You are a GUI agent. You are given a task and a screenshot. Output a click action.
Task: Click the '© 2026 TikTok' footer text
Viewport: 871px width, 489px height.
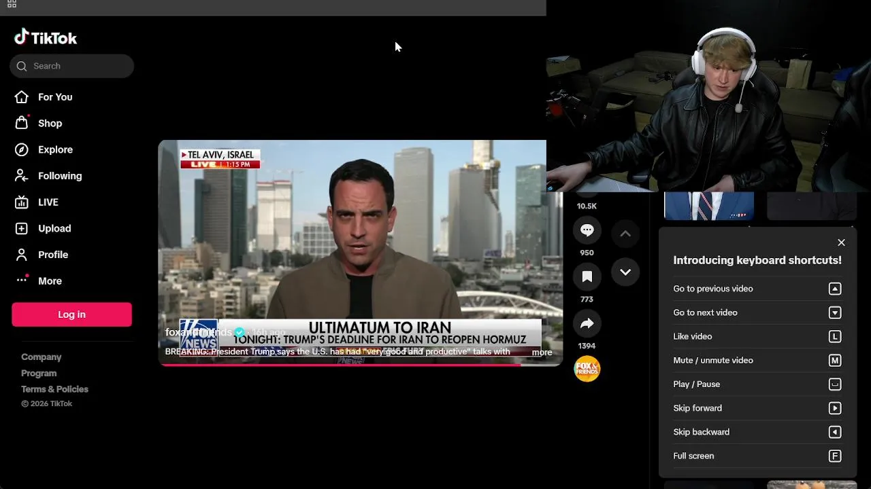click(x=46, y=403)
